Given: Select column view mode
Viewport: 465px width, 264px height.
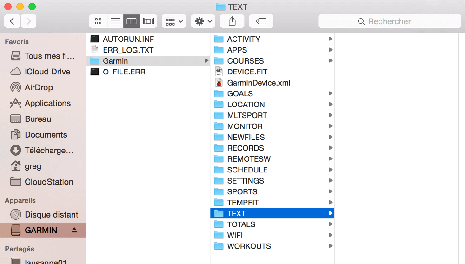Looking at the screenshot, I should click(x=132, y=21).
